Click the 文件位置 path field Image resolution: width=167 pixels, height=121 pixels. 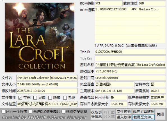tap(47, 104)
